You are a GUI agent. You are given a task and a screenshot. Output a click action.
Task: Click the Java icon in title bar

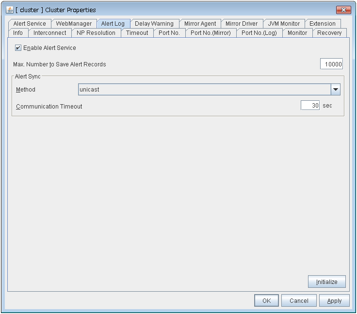(x=10, y=10)
